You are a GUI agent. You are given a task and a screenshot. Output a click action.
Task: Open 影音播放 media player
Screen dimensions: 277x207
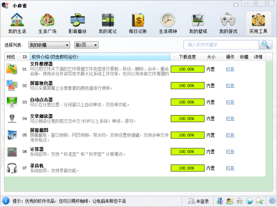pyautogui.click(x=78, y=24)
